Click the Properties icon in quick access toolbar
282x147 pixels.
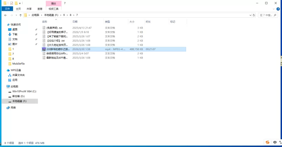coord(12,3)
